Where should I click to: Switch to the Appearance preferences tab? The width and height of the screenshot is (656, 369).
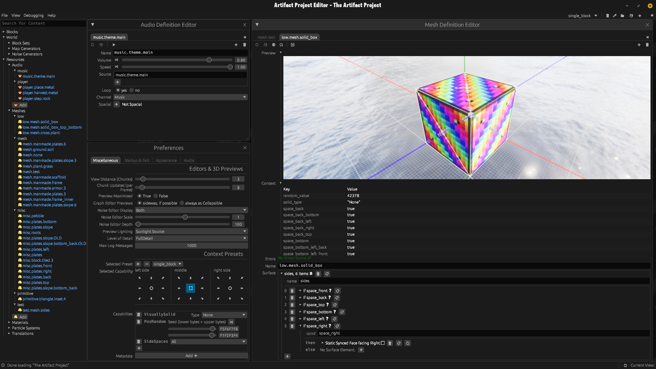click(x=166, y=160)
